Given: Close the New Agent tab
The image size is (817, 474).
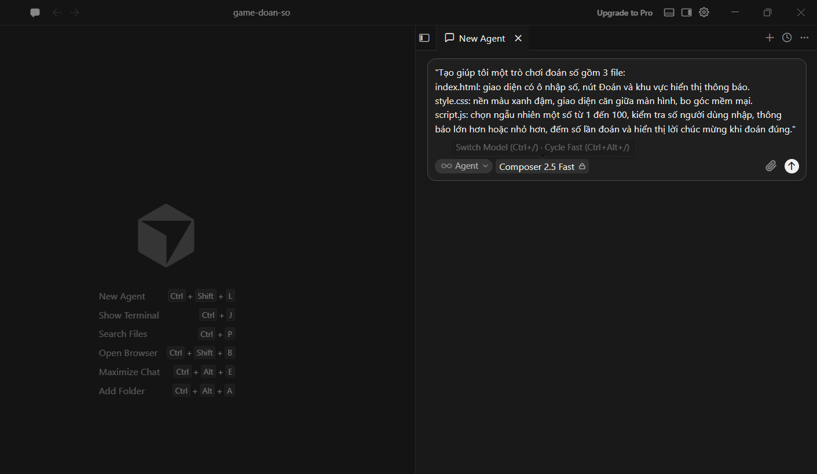Looking at the screenshot, I should (x=518, y=38).
